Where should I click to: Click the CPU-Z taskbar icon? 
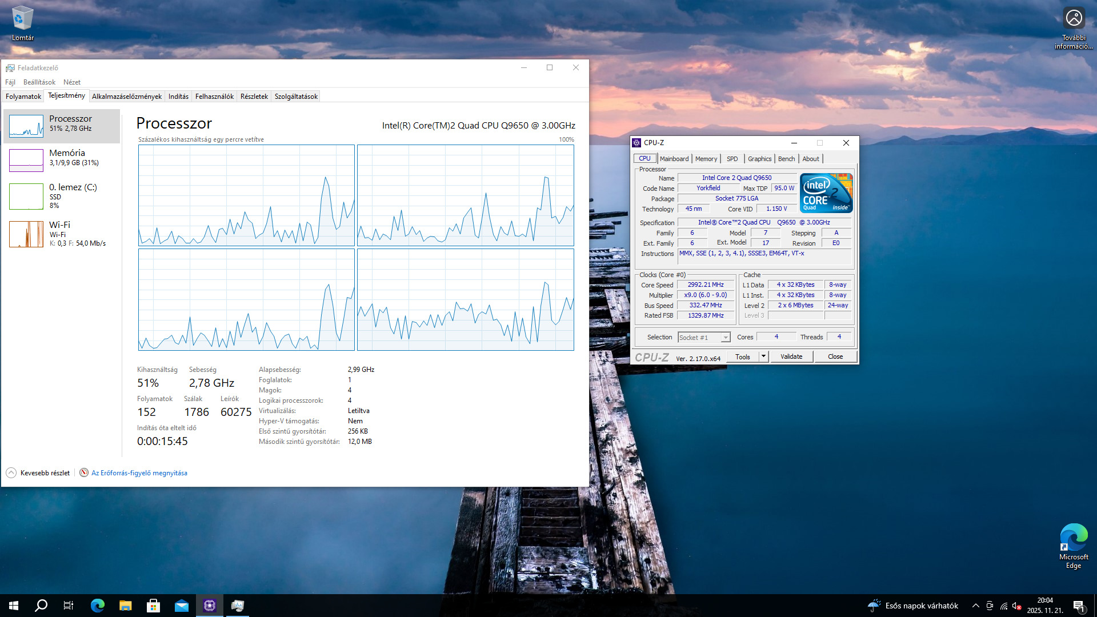(209, 606)
